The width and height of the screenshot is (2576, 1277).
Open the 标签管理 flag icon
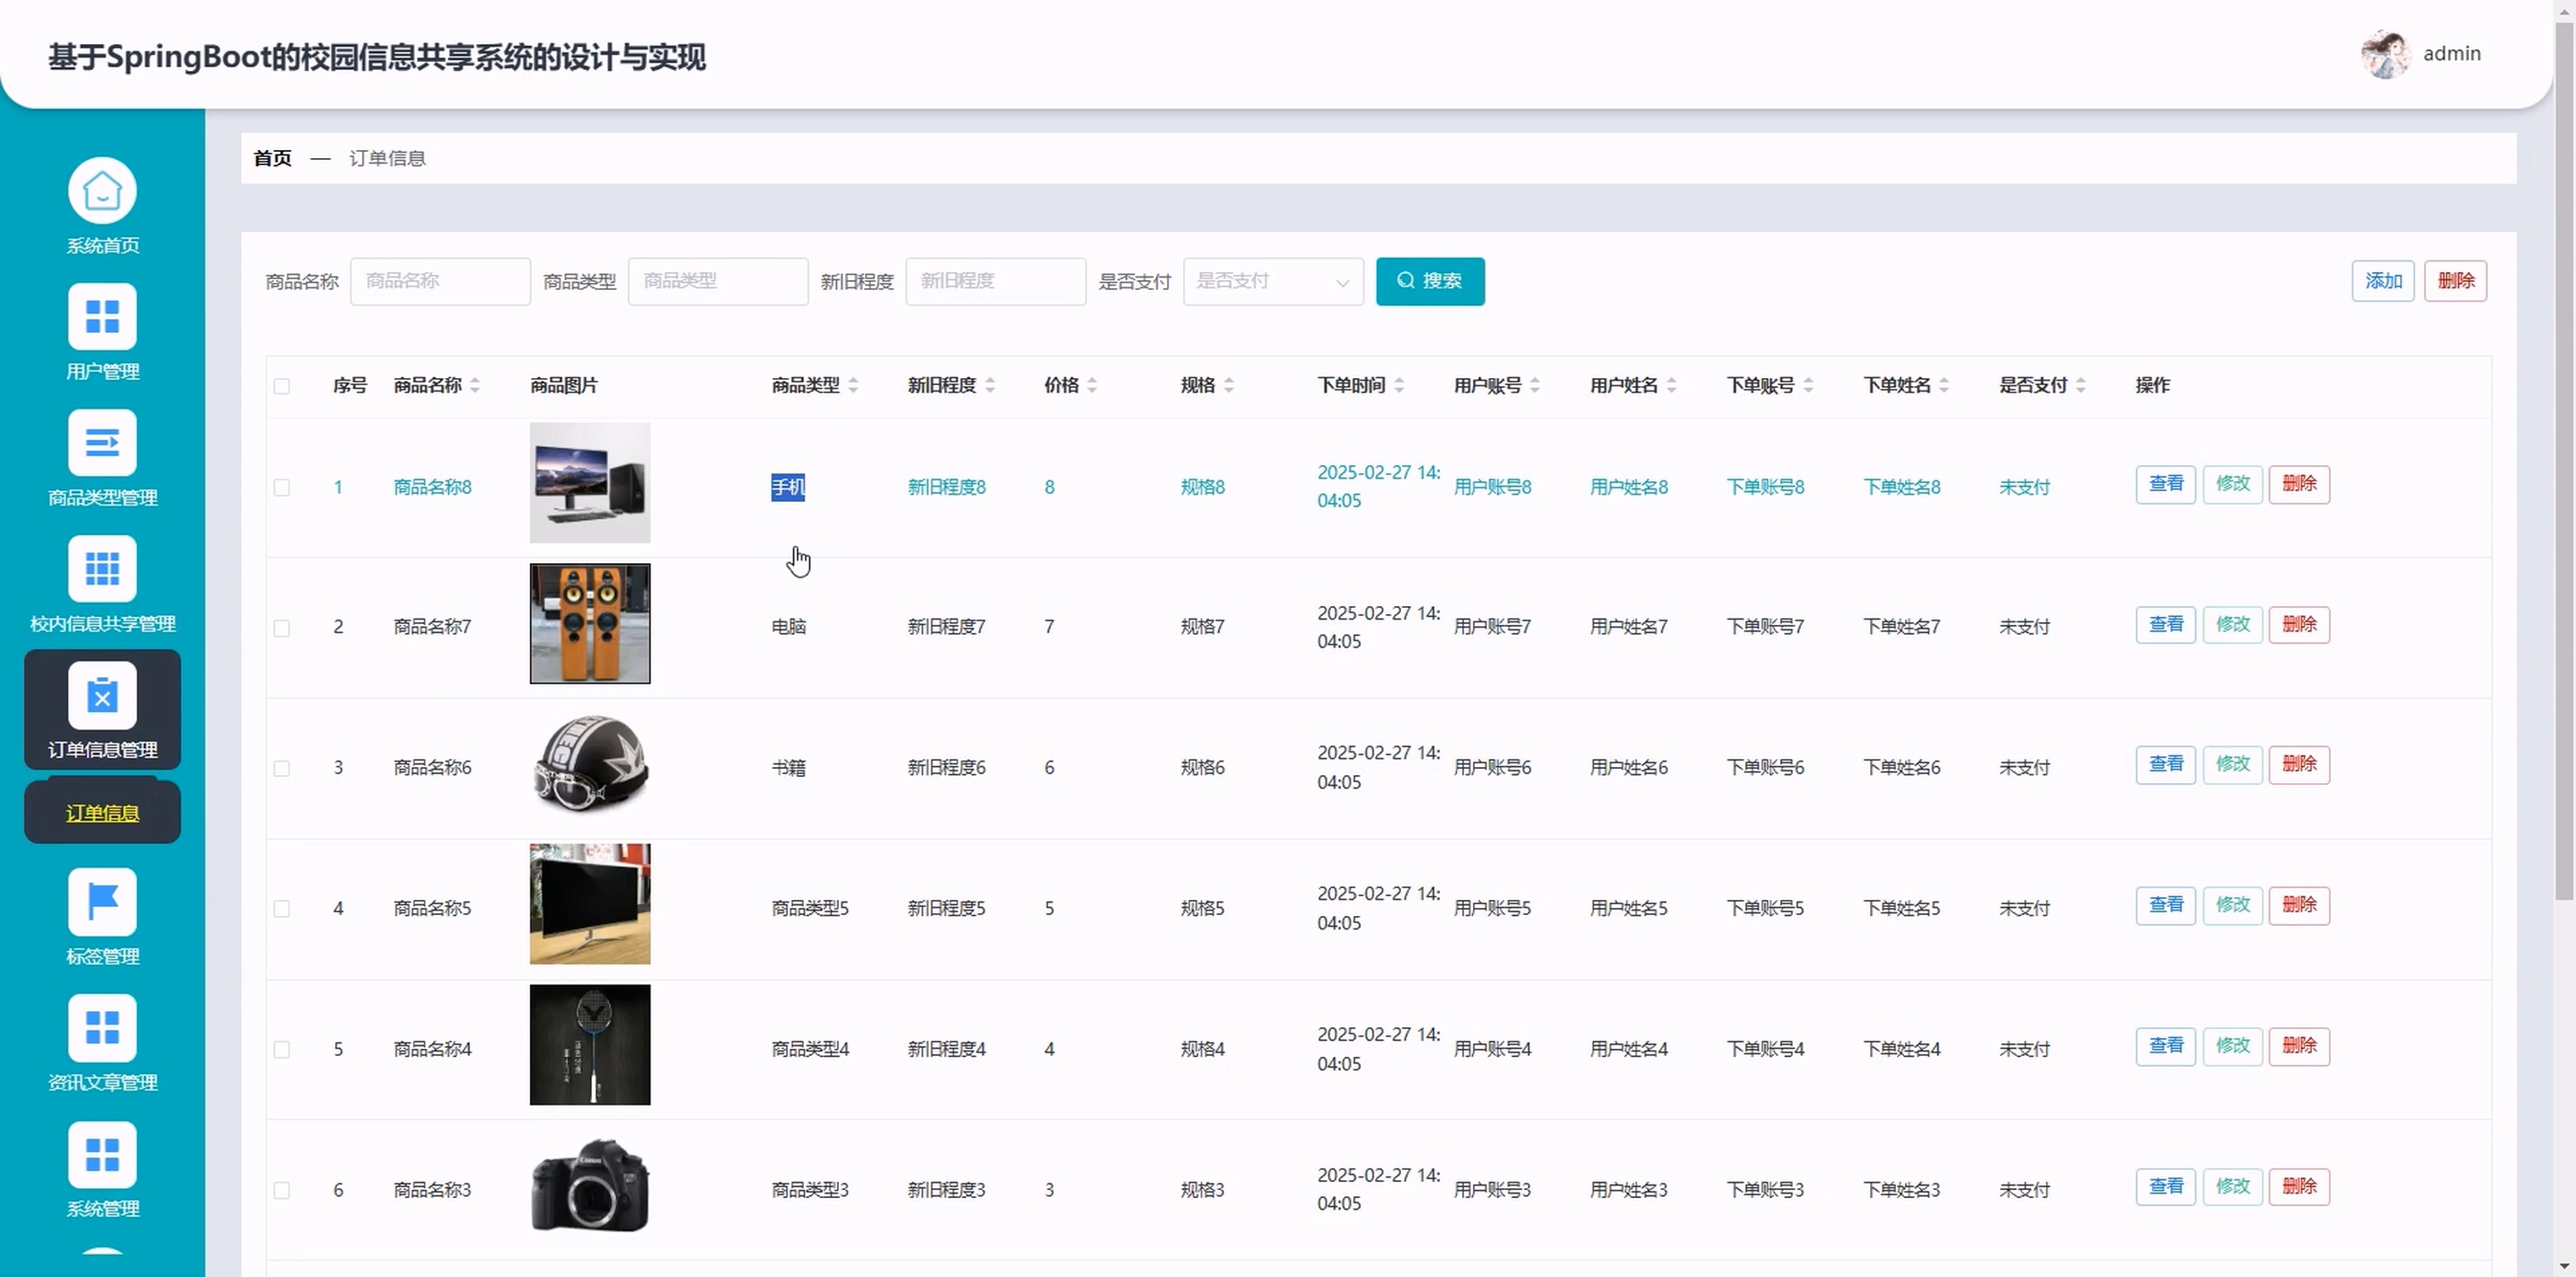(x=102, y=902)
